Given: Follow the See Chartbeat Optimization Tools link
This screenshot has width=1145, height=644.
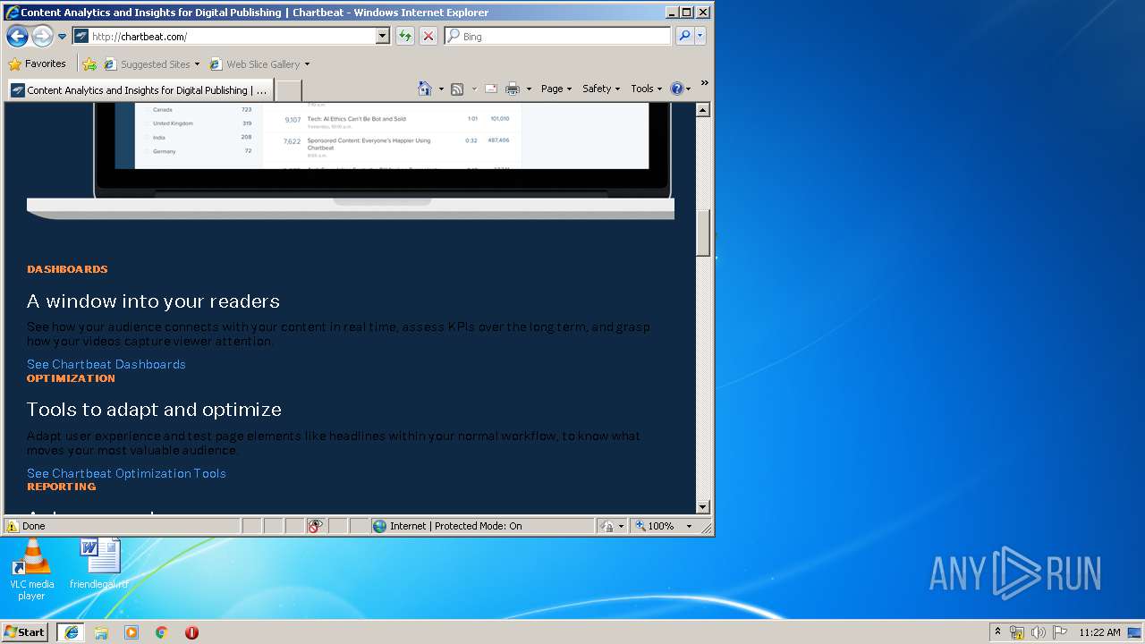Looking at the screenshot, I should [126, 473].
